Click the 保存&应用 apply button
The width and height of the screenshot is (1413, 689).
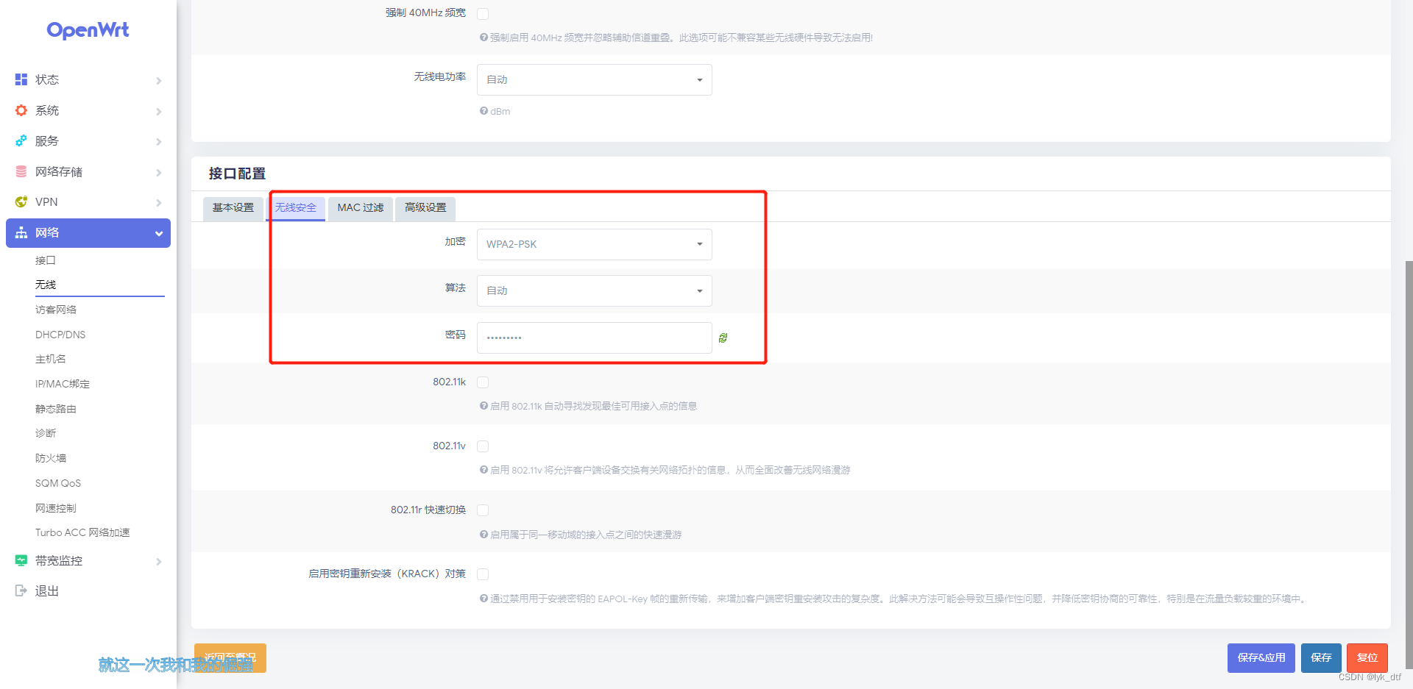click(1261, 657)
